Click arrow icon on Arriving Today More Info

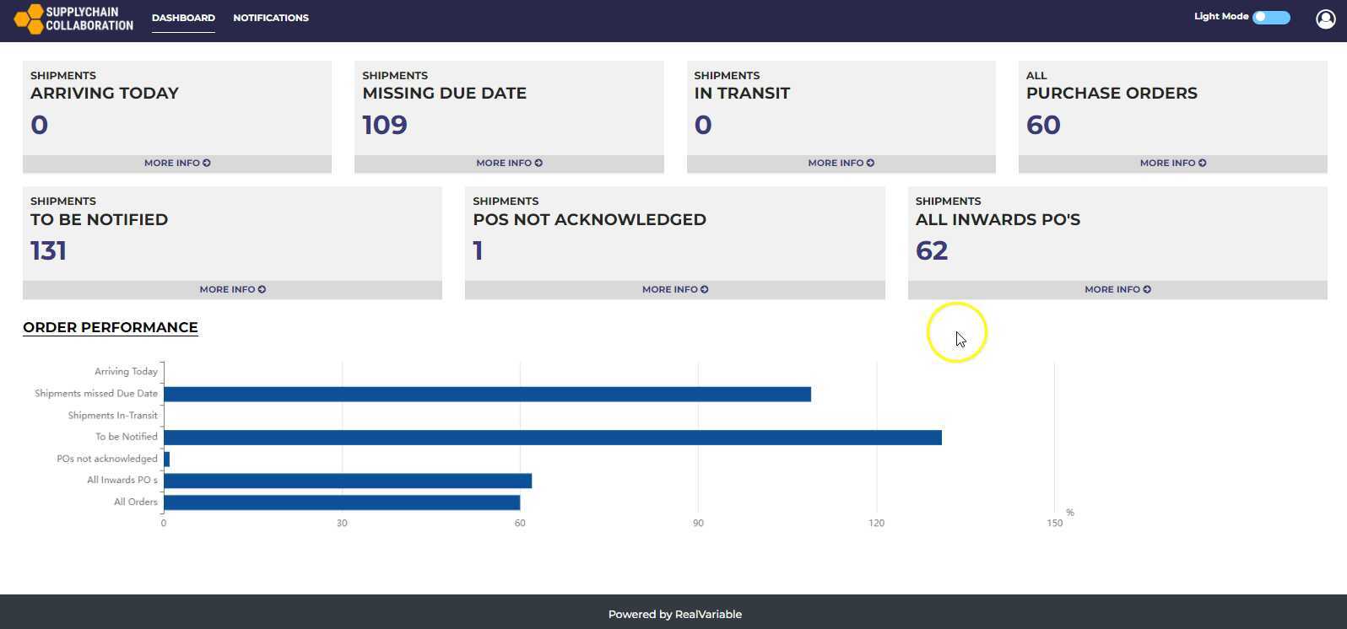207,163
